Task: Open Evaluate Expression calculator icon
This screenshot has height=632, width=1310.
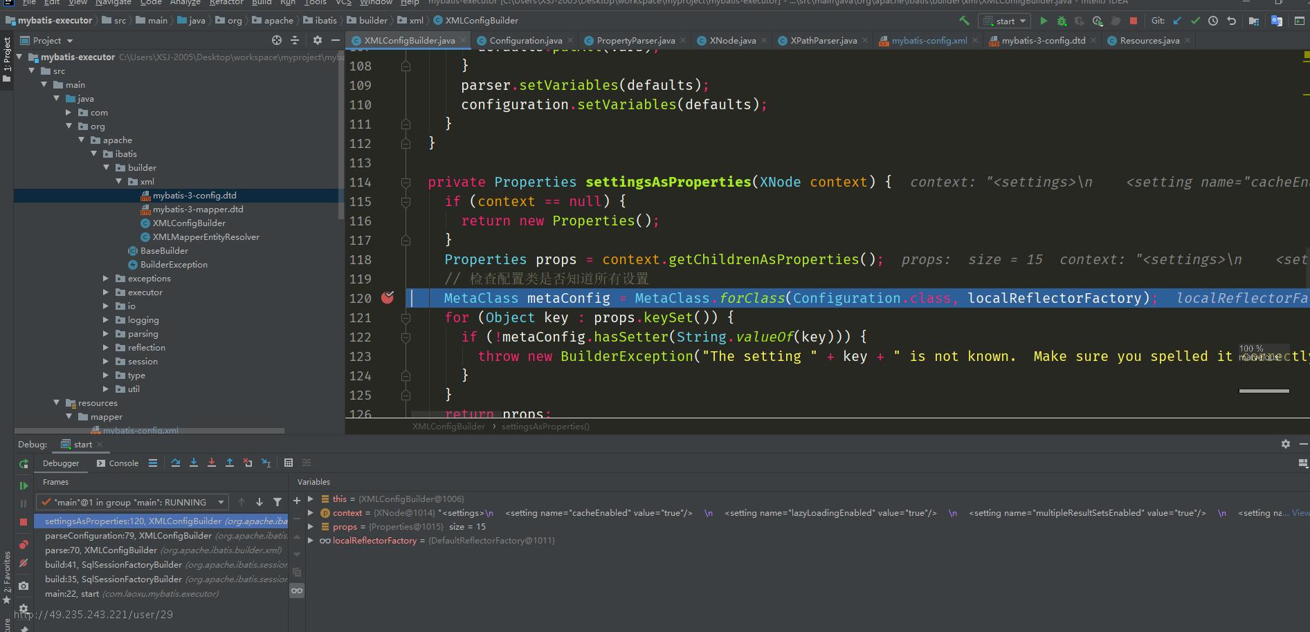Action: pyautogui.click(x=289, y=463)
